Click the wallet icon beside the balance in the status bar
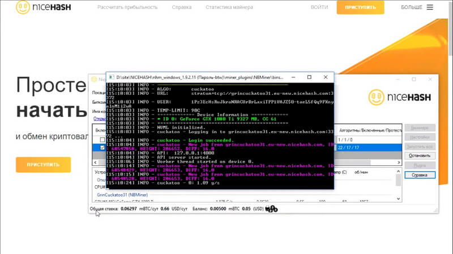 click(271, 209)
